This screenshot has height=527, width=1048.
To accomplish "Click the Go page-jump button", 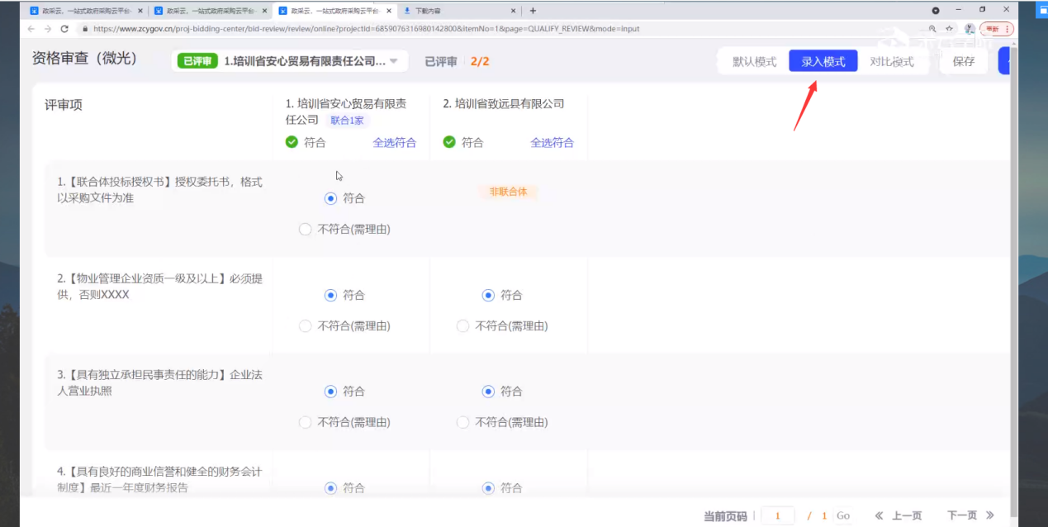I will (843, 515).
